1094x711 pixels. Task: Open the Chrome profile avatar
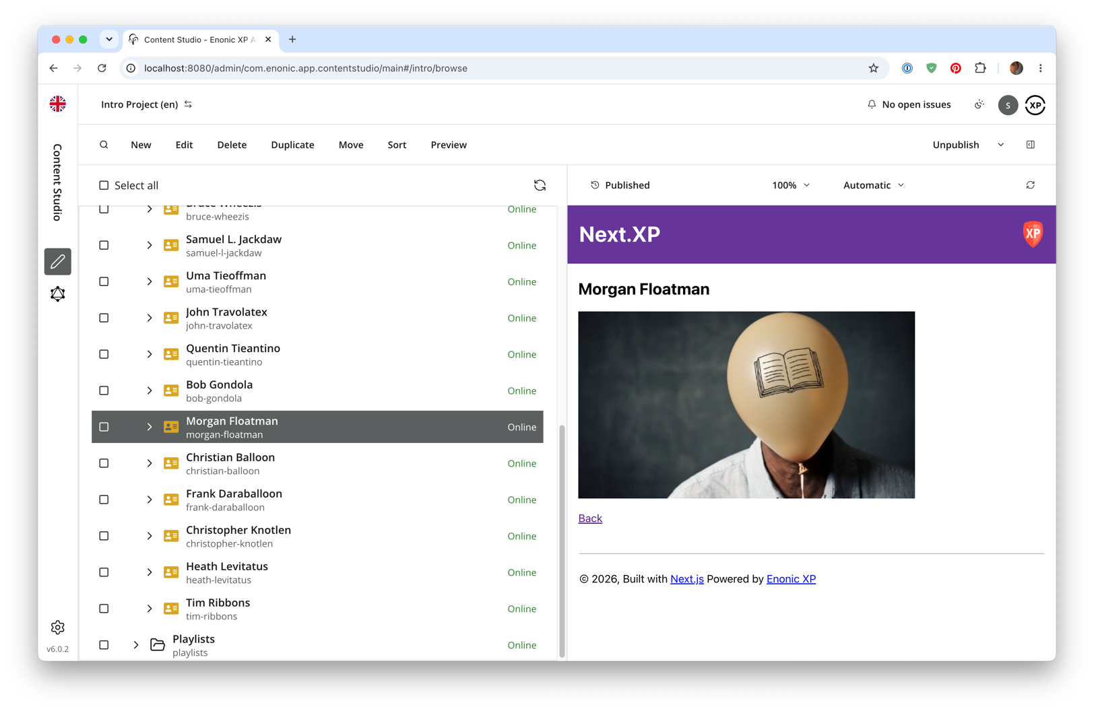click(1017, 68)
